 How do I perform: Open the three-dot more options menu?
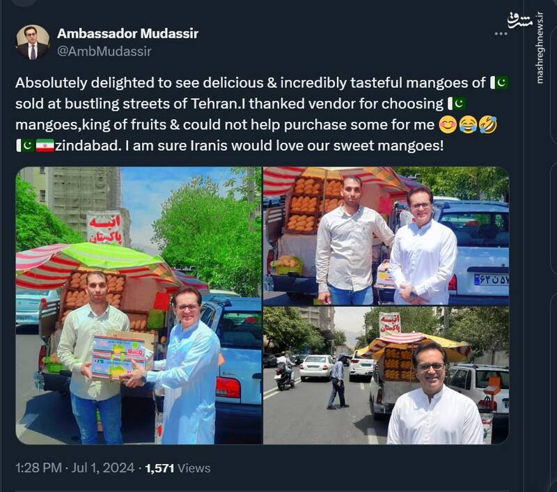(x=501, y=33)
